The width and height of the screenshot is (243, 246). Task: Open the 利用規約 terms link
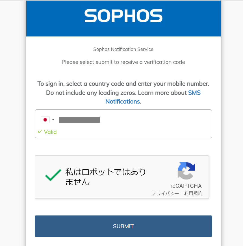pos(193,194)
